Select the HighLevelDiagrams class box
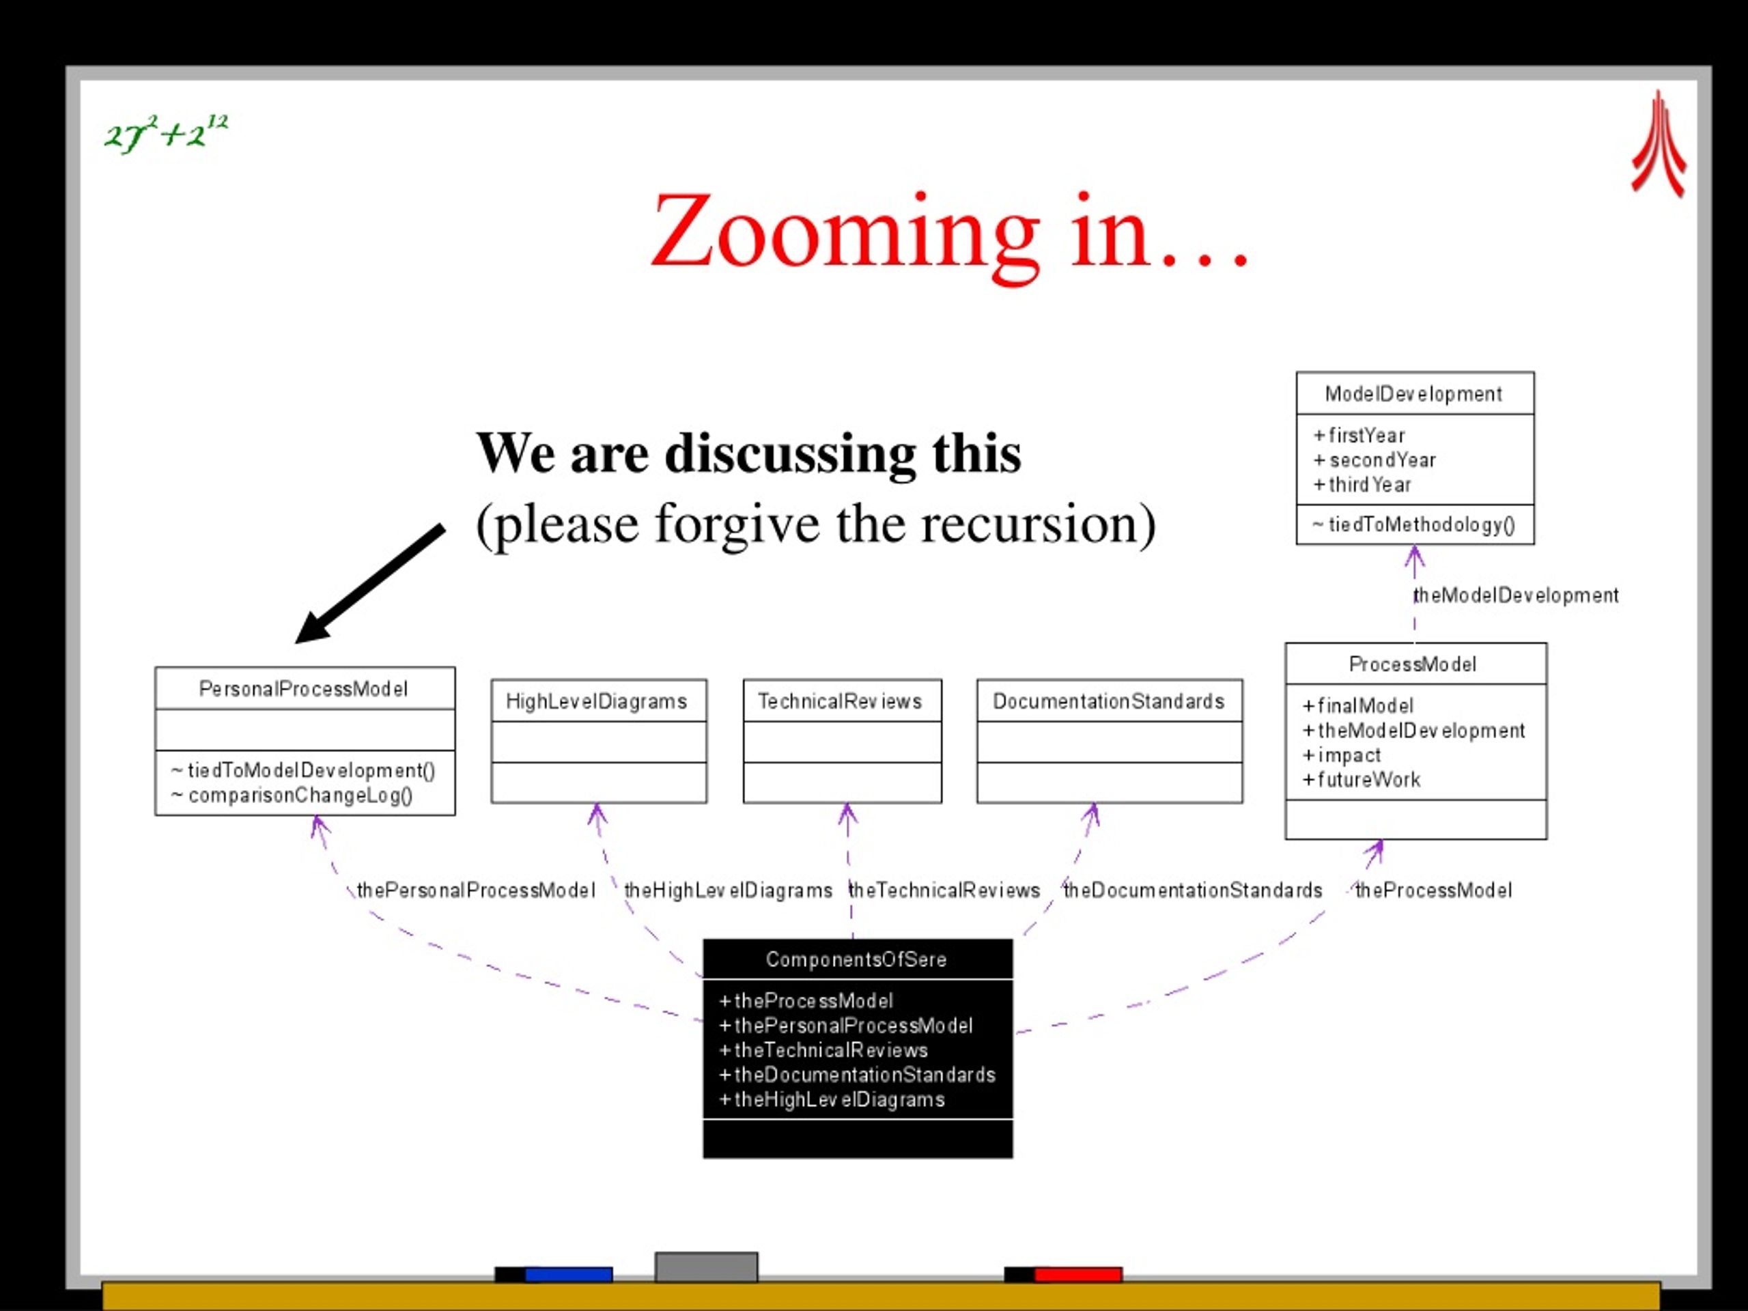 click(x=599, y=742)
